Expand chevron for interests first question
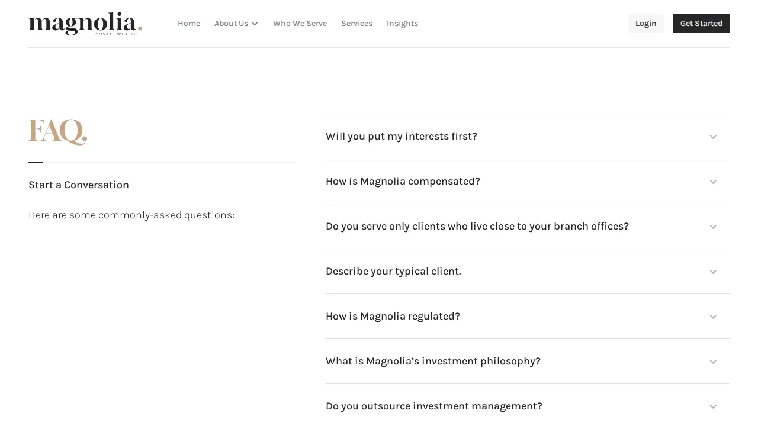 (713, 137)
